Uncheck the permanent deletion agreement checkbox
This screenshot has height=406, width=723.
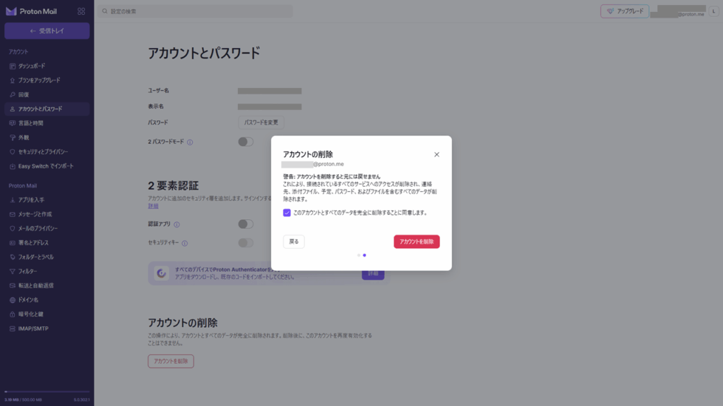tap(287, 212)
